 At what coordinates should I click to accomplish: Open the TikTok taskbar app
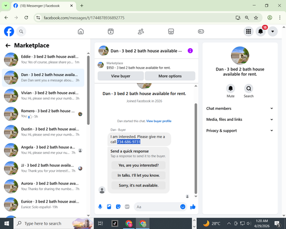pyautogui.click(x=115, y=223)
